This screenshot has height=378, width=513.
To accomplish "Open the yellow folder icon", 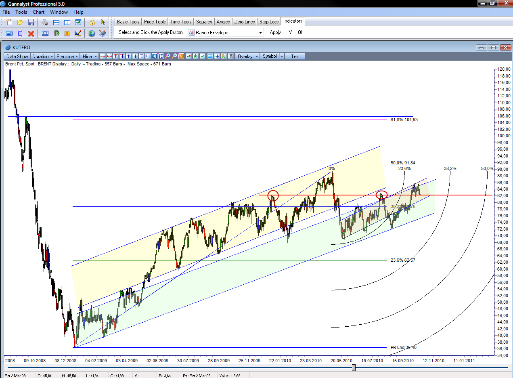I will (20, 22).
